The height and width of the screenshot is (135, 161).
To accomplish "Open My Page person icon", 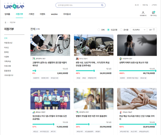I will point(143,12).
